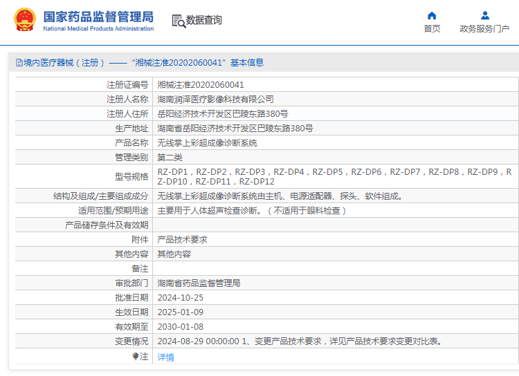Image resolution: width=519 pixels, height=376 pixels.
Task: Select expiry date 2030-01-08
Action: tap(181, 327)
